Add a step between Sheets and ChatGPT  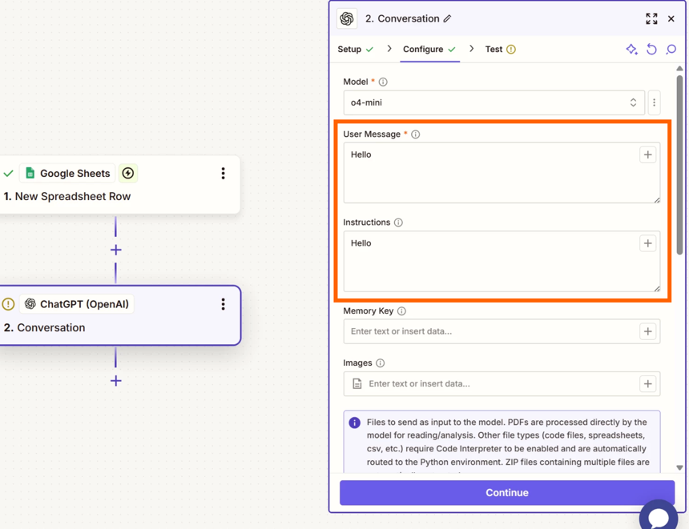tap(116, 250)
